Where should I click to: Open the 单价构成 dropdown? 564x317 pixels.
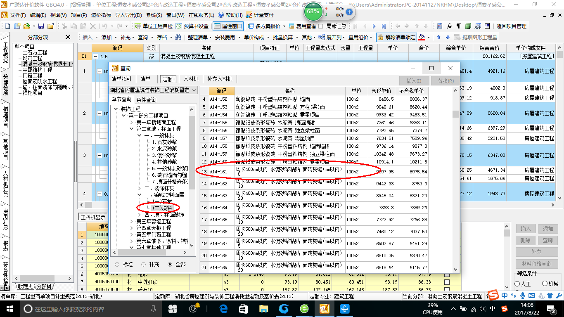point(256,37)
